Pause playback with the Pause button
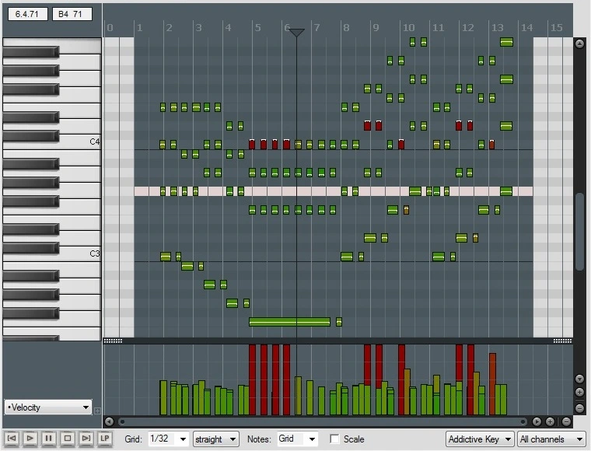This screenshot has width=591, height=451. (49, 439)
